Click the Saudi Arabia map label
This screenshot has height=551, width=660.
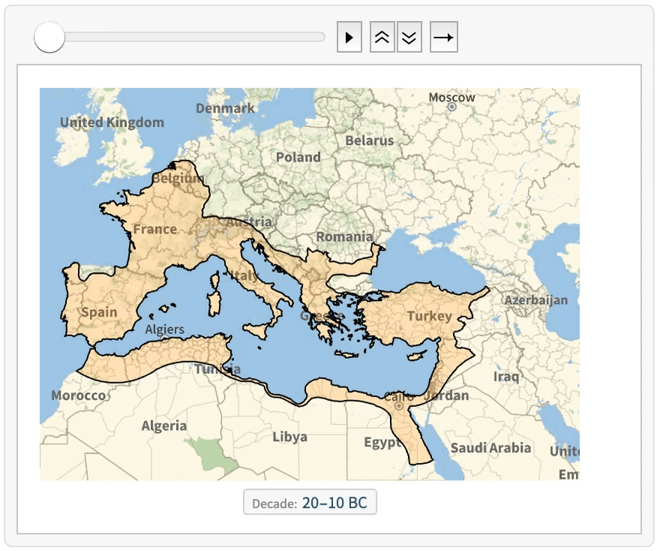[x=490, y=448]
